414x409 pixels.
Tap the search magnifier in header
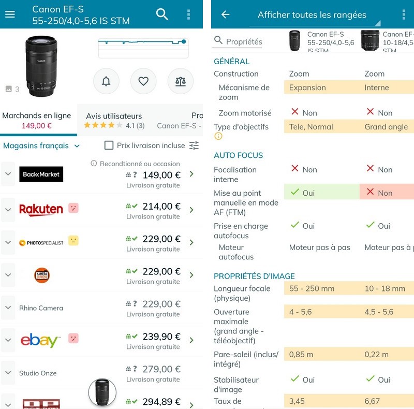pyautogui.click(x=162, y=14)
